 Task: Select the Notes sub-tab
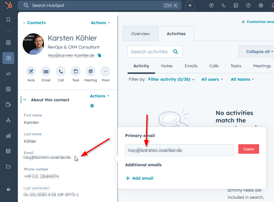point(167,66)
